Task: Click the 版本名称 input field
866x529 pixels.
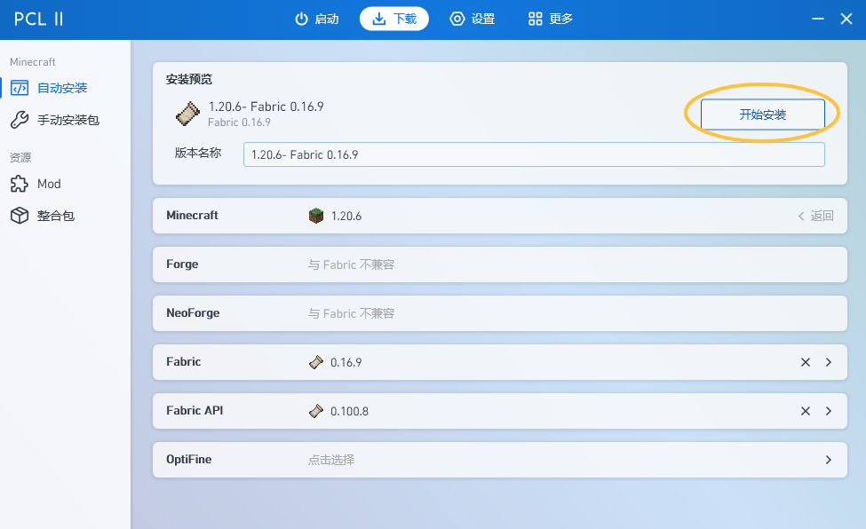Action: pyautogui.click(x=534, y=154)
